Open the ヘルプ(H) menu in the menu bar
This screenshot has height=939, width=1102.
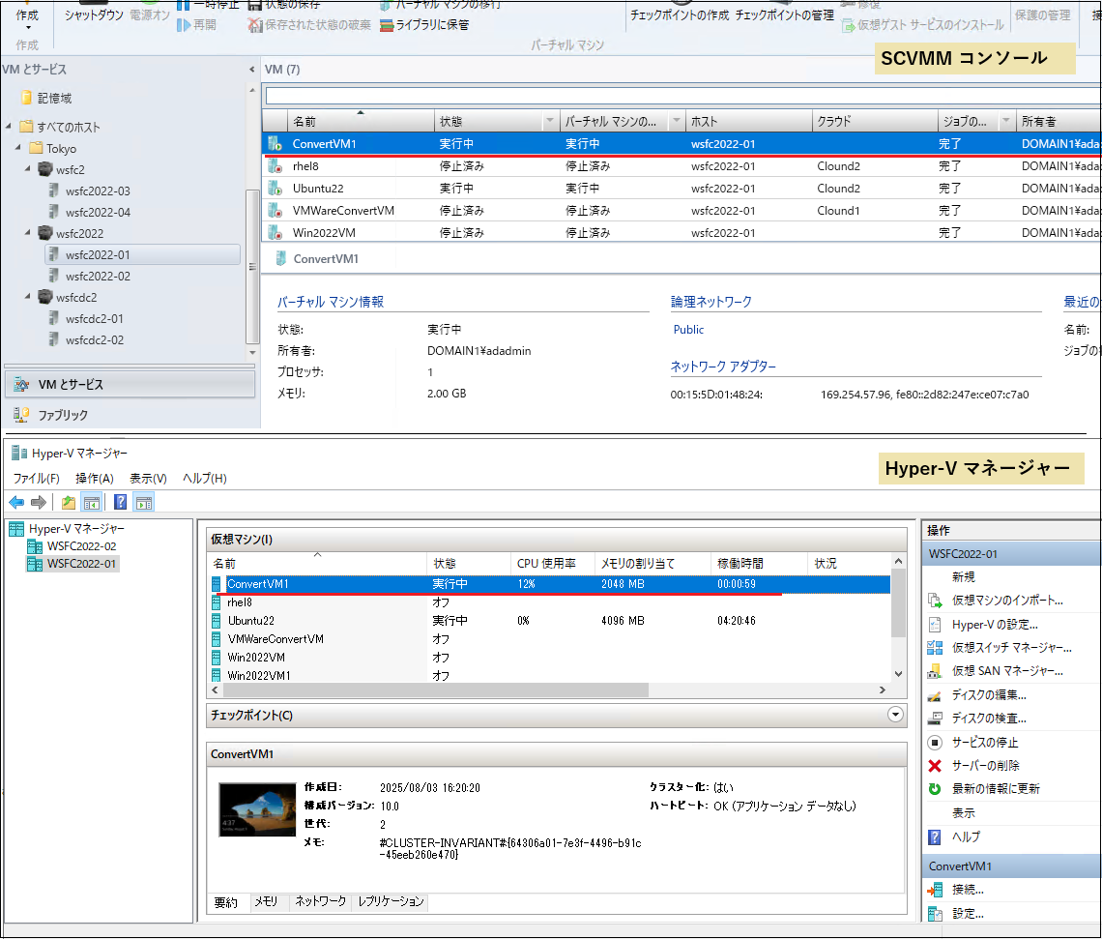pyautogui.click(x=205, y=479)
